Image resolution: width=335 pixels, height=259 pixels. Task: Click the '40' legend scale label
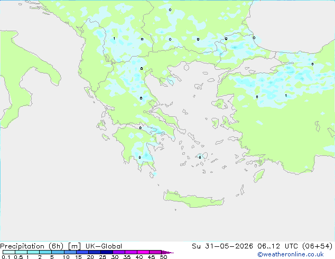tap(139, 257)
